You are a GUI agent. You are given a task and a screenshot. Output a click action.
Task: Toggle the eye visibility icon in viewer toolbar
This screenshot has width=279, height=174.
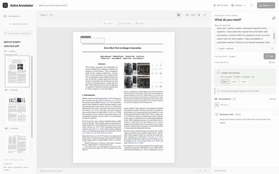point(179,15)
